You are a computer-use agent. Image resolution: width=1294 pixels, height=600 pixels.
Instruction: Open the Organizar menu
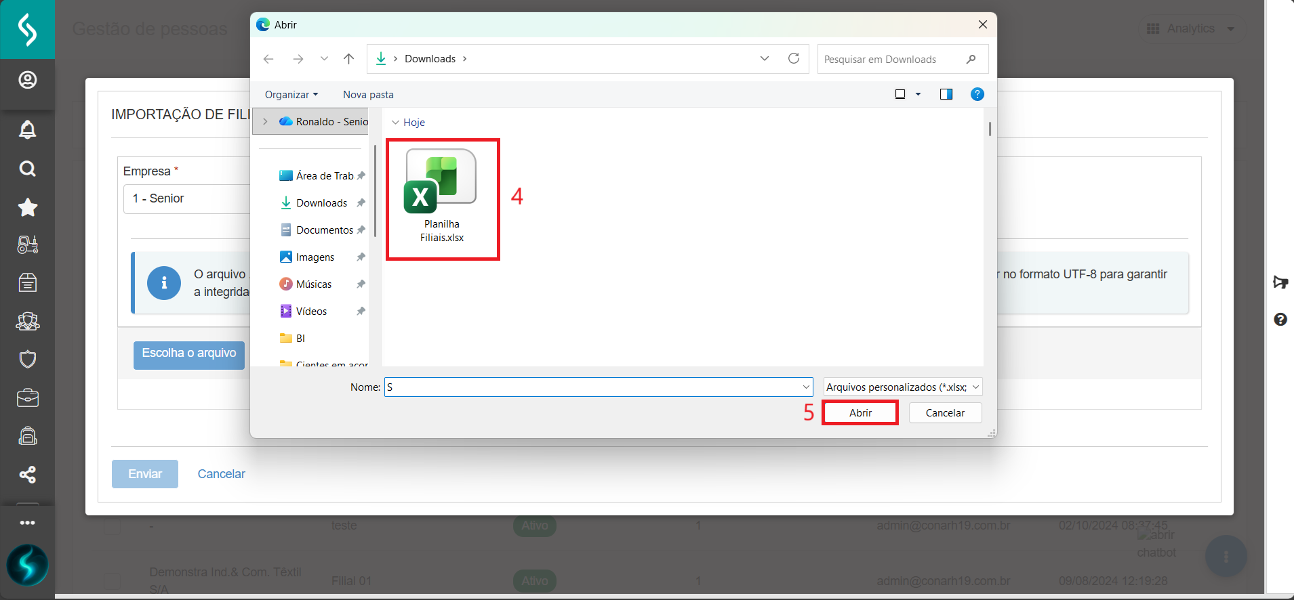[291, 95]
